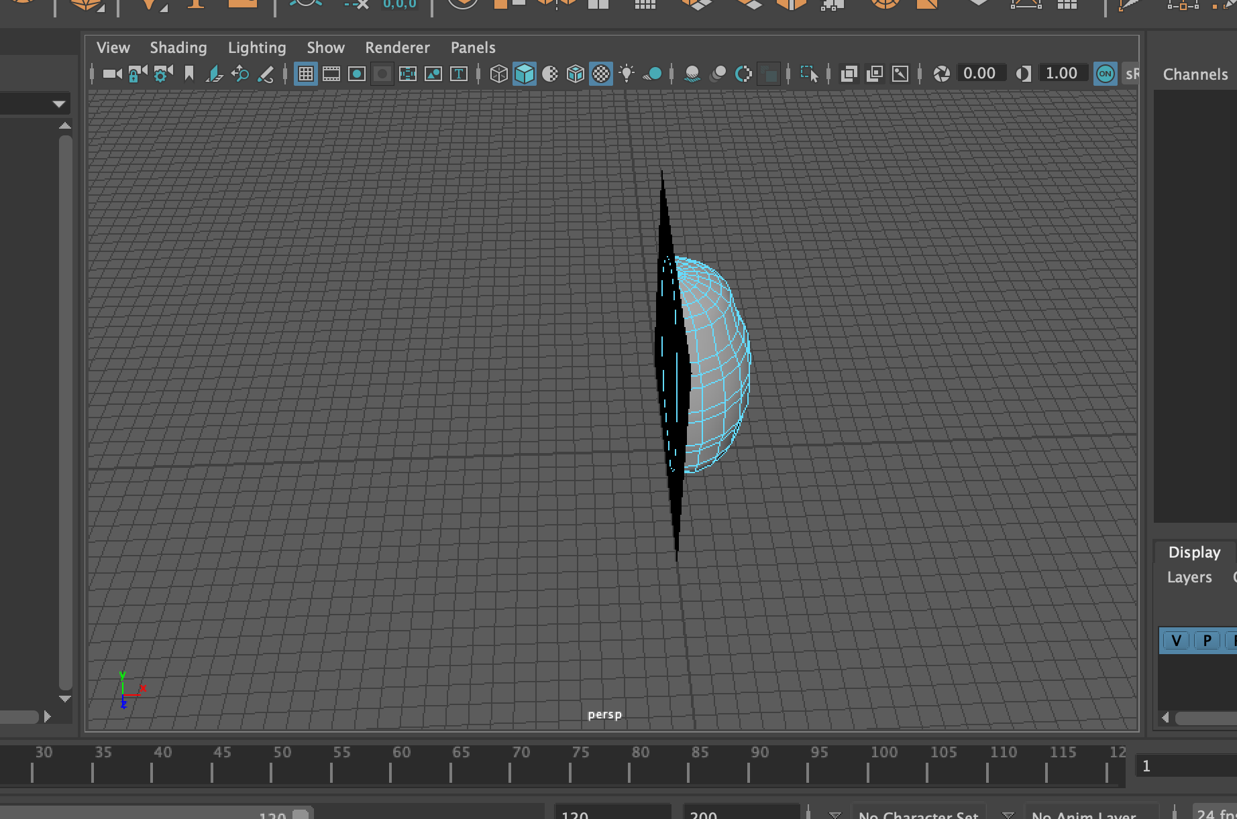The width and height of the screenshot is (1237, 819).
Task: Click left panel scroll-down arrow
Action: pyautogui.click(x=65, y=698)
